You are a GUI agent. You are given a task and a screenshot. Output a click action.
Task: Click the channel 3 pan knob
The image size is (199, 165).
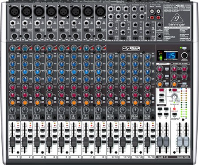[37, 110]
